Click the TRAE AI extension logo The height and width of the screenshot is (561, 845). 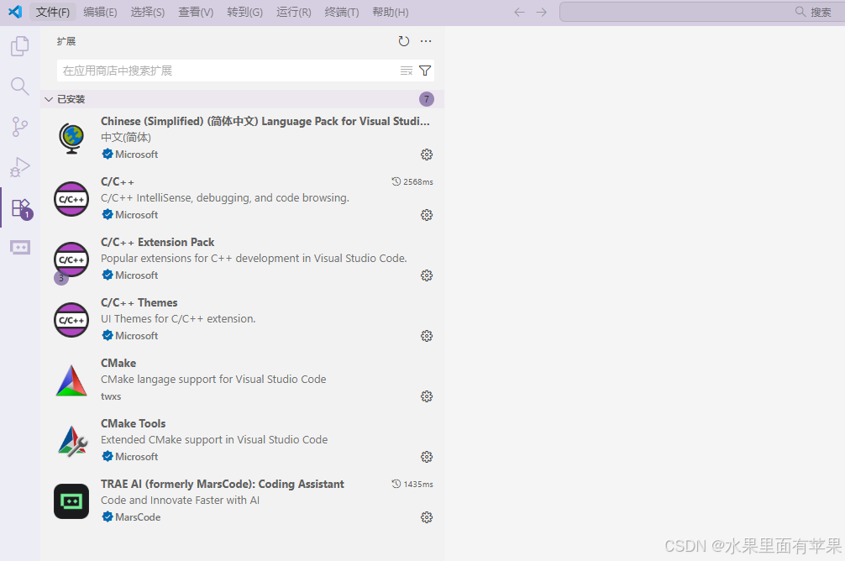(x=71, y=501)
